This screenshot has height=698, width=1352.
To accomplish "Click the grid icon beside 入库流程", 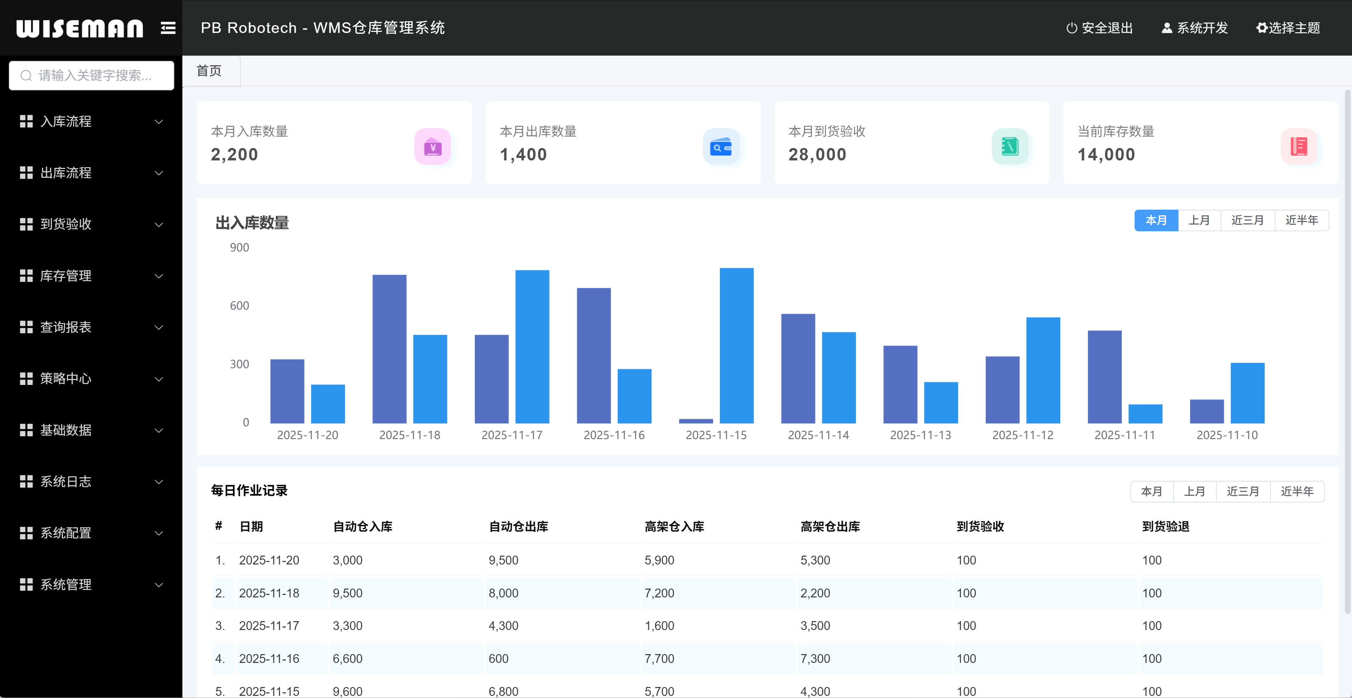I will [26, 121].
